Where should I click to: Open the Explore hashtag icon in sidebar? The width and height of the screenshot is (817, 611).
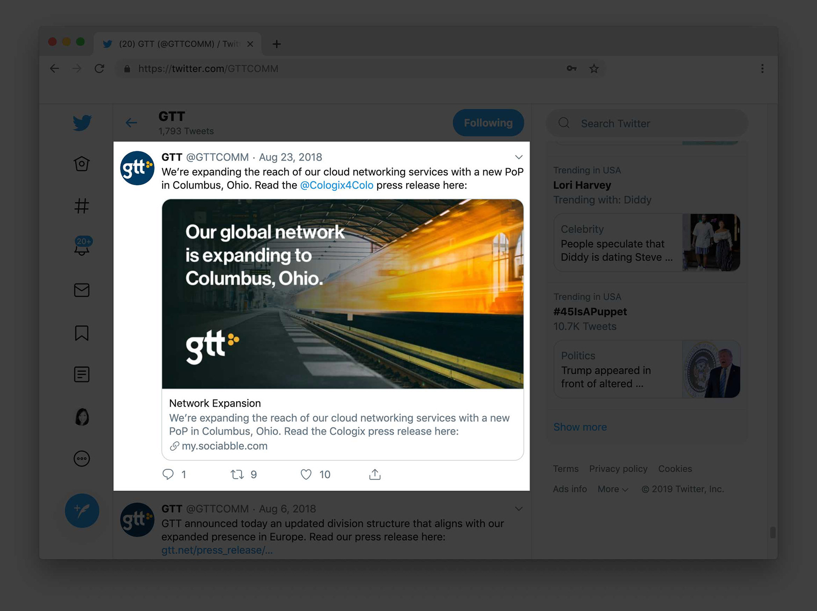point(81,206)
